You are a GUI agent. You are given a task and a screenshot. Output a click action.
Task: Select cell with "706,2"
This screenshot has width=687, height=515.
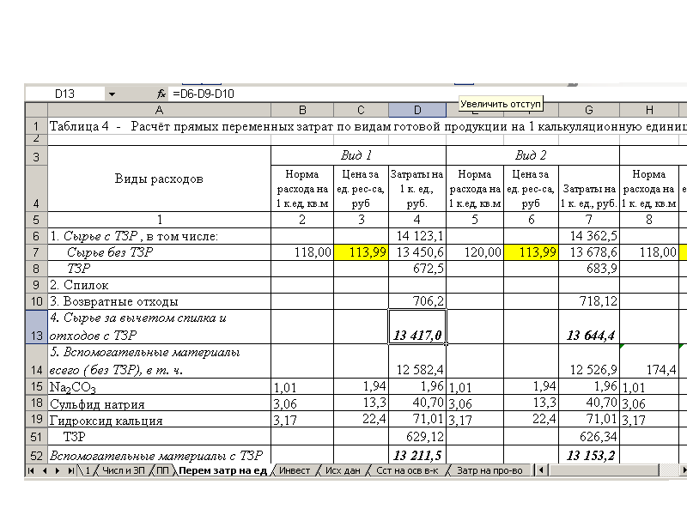pos(417,301)
